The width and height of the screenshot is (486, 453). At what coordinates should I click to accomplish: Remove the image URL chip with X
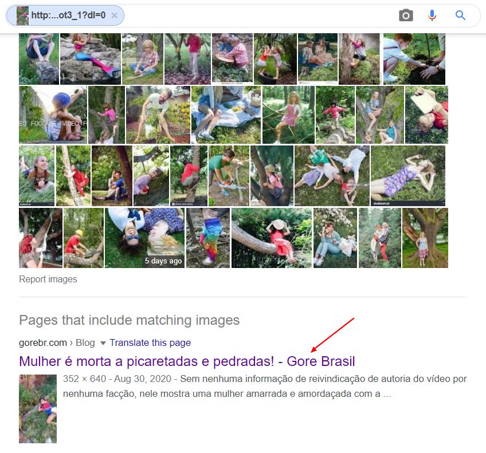(115, 15)
